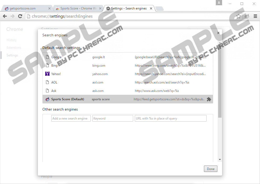Click the bing.com keyword
Viewport: 260px width, 184px height.
(x=99, y=66)
